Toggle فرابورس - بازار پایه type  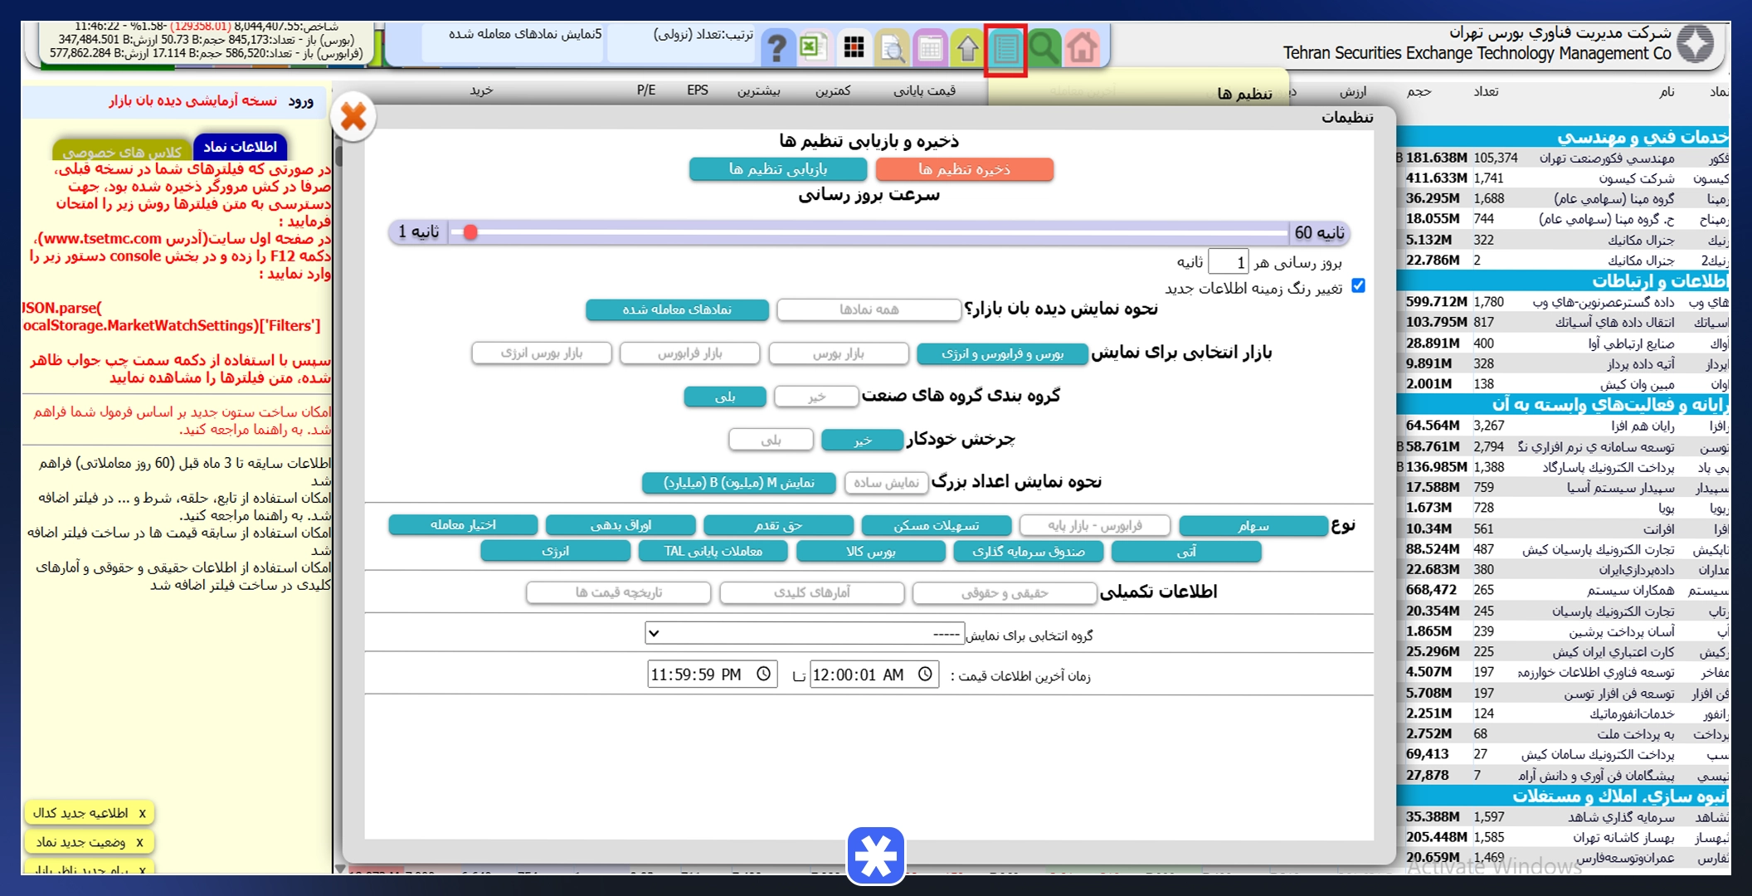(x=1094, y=526)
